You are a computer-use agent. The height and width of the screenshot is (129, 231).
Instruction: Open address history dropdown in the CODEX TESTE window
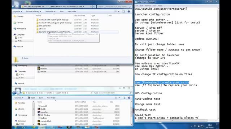point(91,93)
